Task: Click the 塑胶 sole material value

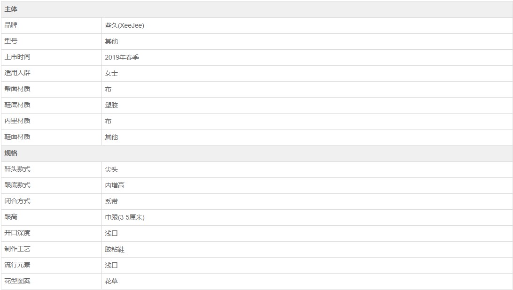Action: pyautogui.click(x=111, y=106)
